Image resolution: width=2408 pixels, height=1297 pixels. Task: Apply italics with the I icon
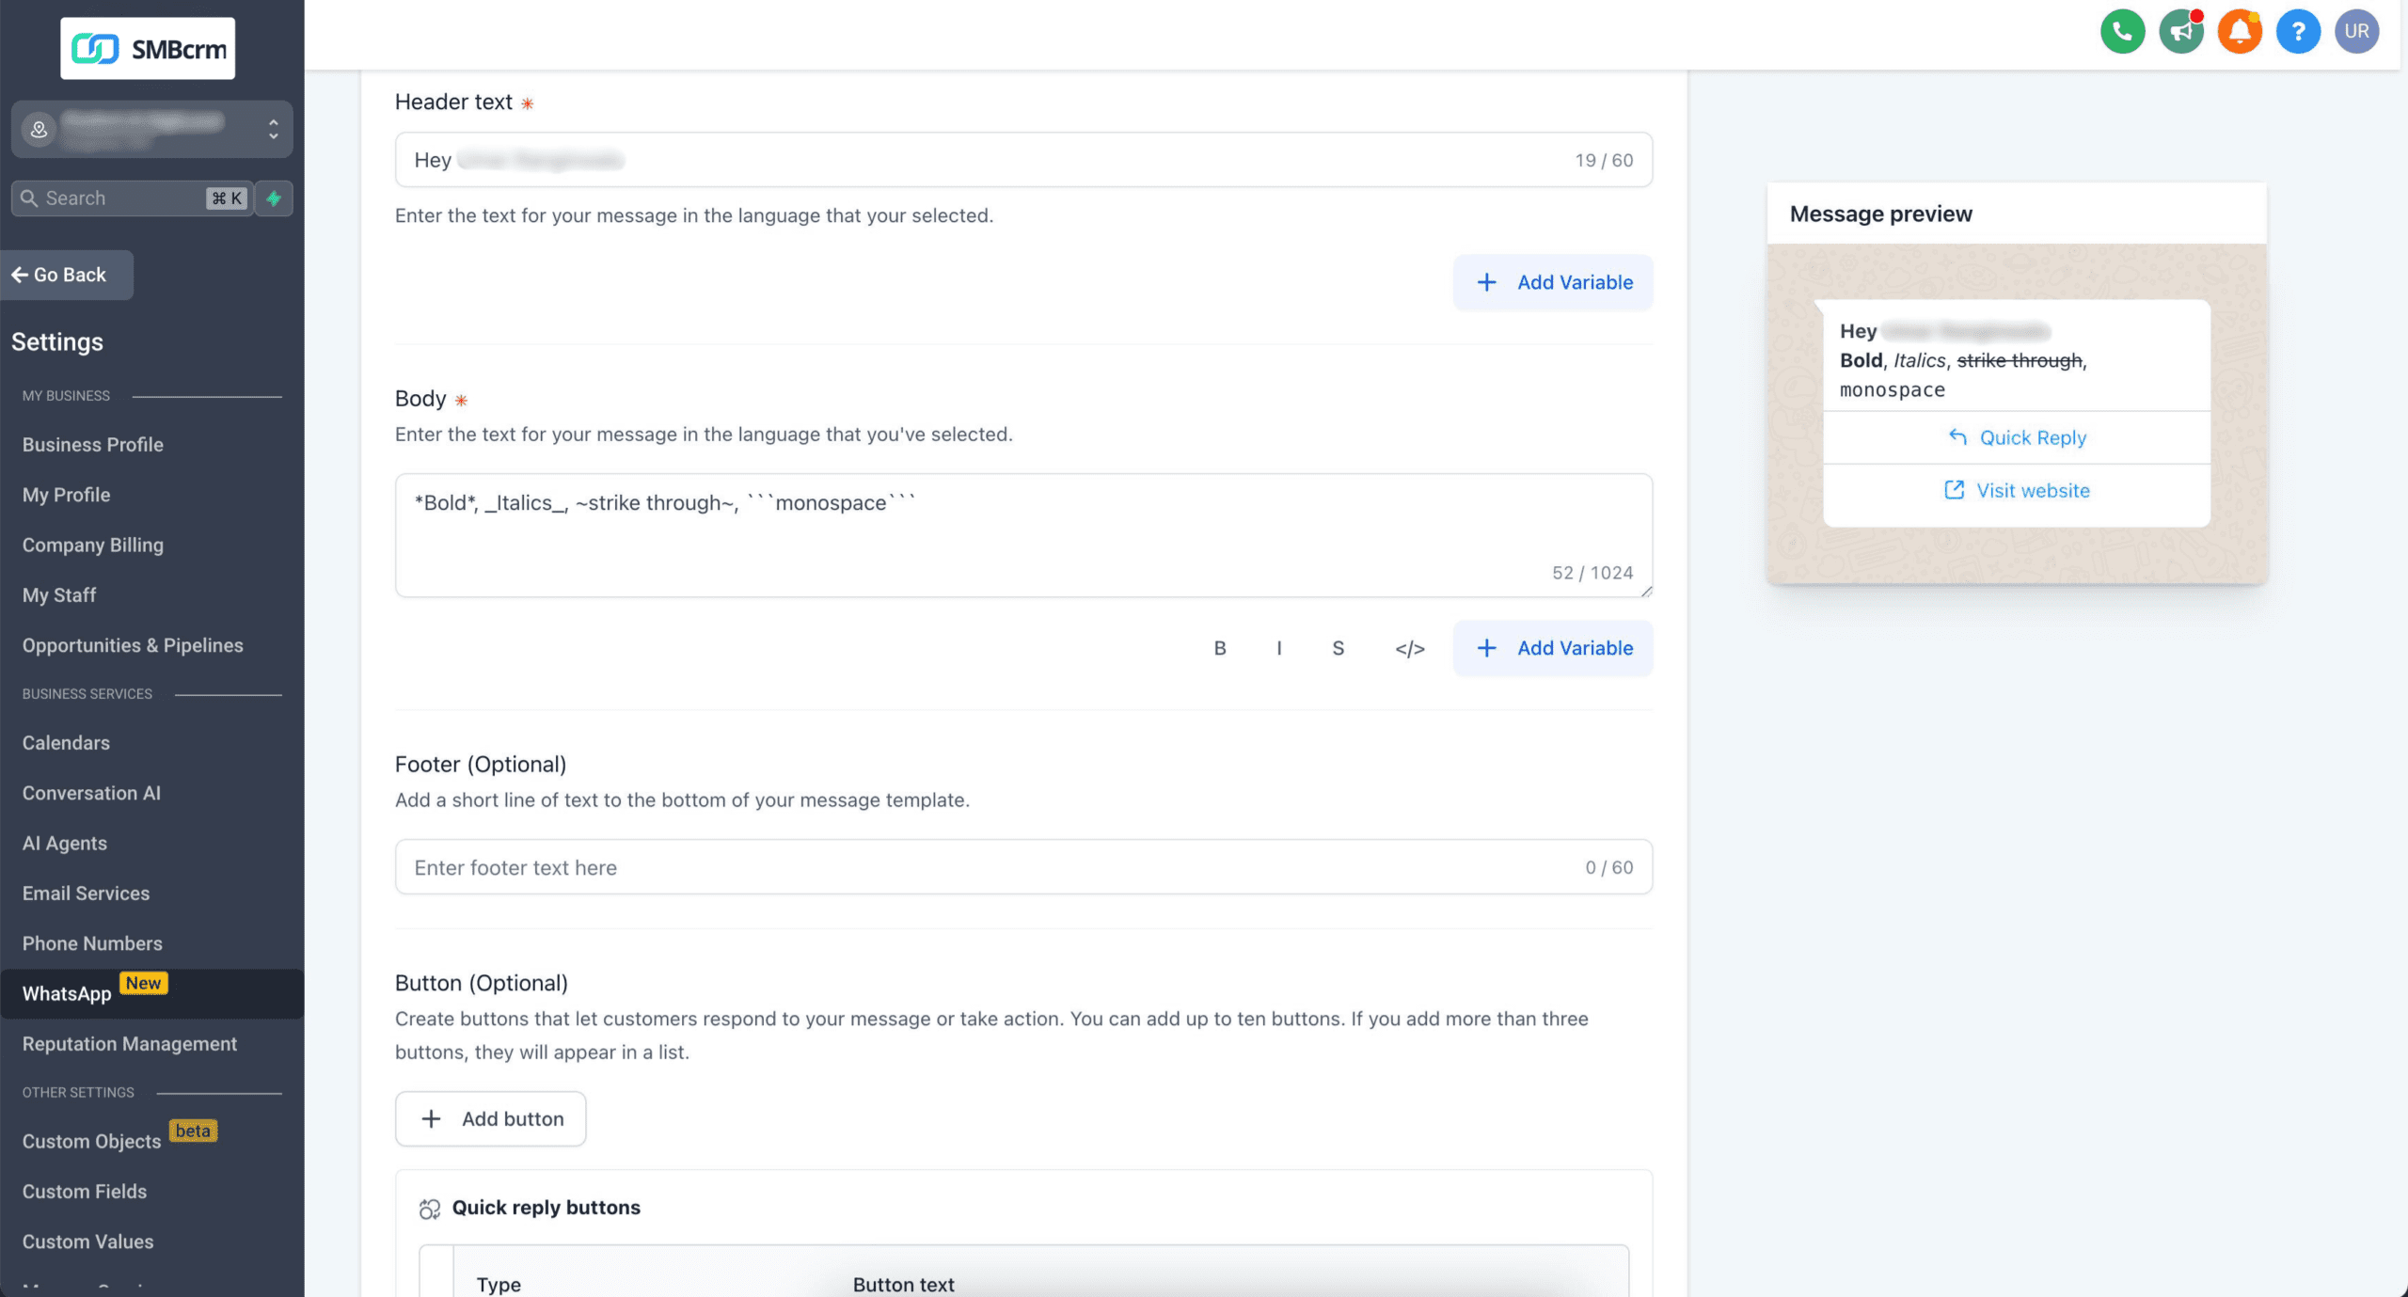[1279, 648]
